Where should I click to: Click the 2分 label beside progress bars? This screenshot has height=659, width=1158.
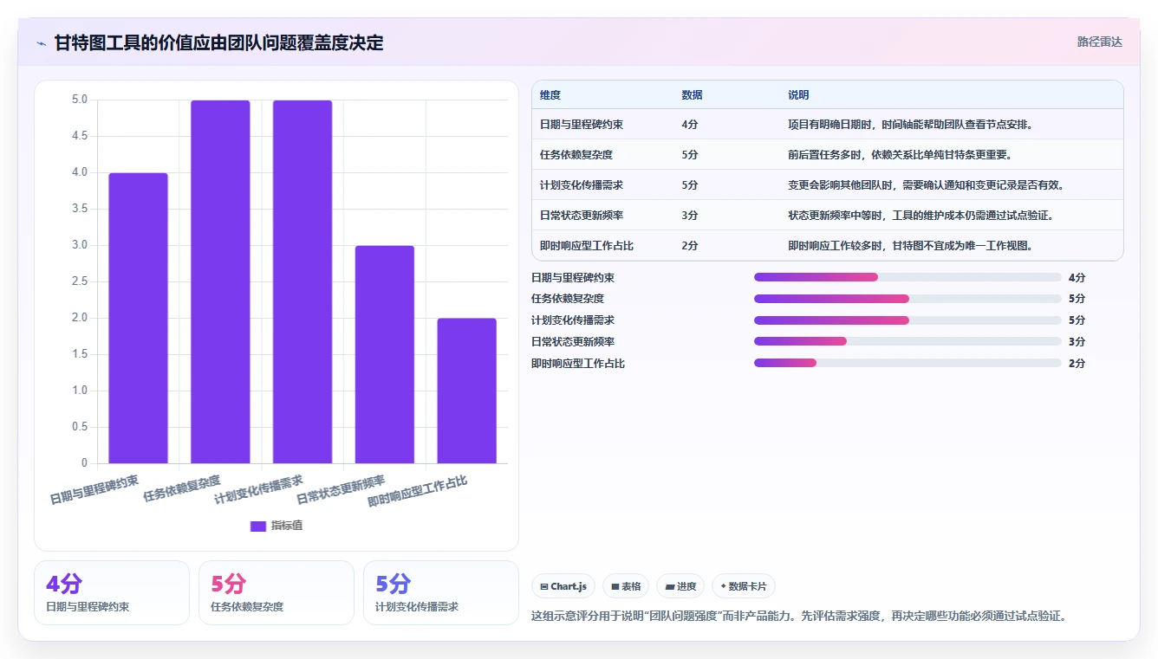point(1077,364)
